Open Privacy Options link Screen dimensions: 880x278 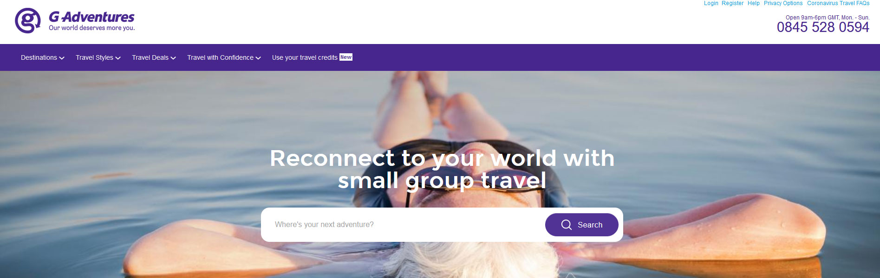[783, 3]
